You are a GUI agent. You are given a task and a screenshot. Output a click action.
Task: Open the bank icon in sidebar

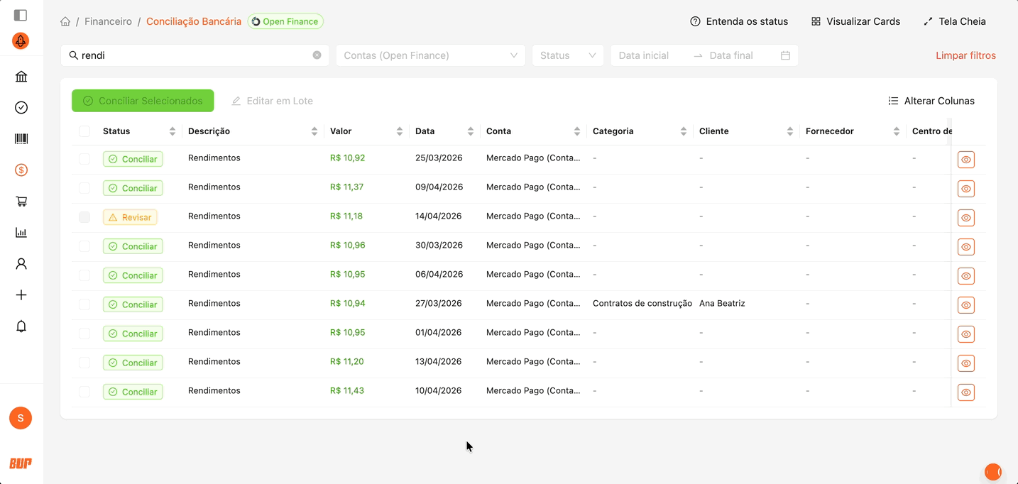point(21,77)
